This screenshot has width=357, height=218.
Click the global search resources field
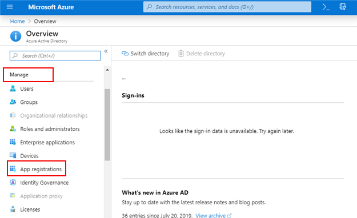tap(227, 7)
